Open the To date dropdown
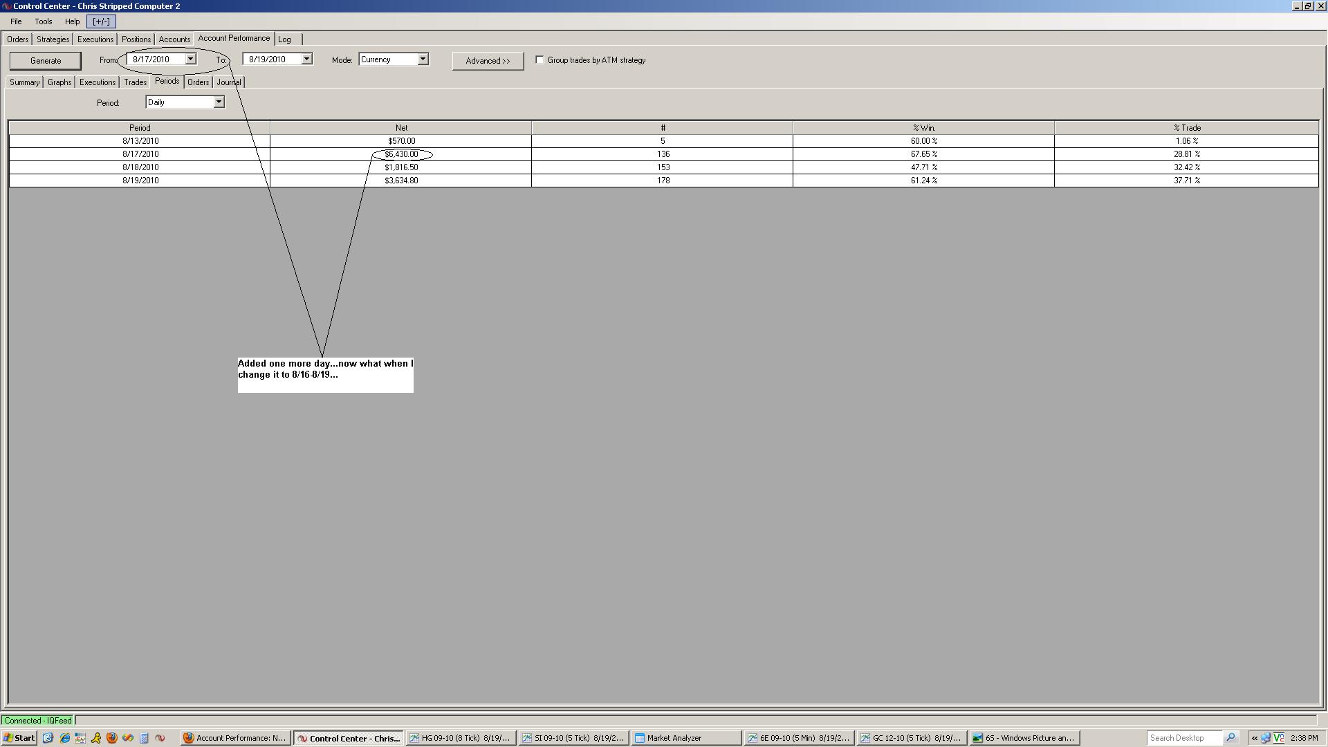The image size is (1328, 747). click(x=306, y=59)
